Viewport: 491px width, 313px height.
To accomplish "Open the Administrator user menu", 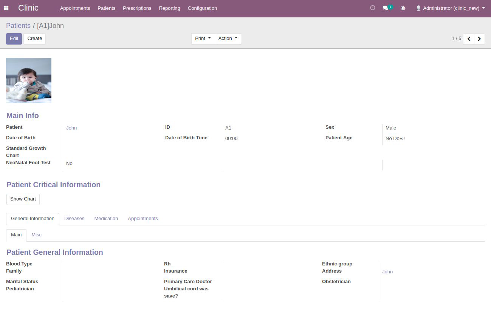I will pyautogui.click(x=450, y=8).
